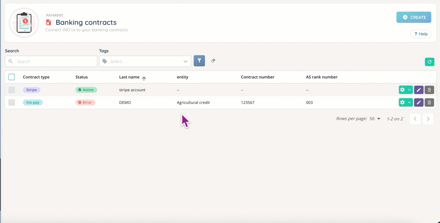The height and width of the screenshot is (223, 440).
Task: Edit the Ino pay contract pencil icon
Action: (419, 103)
